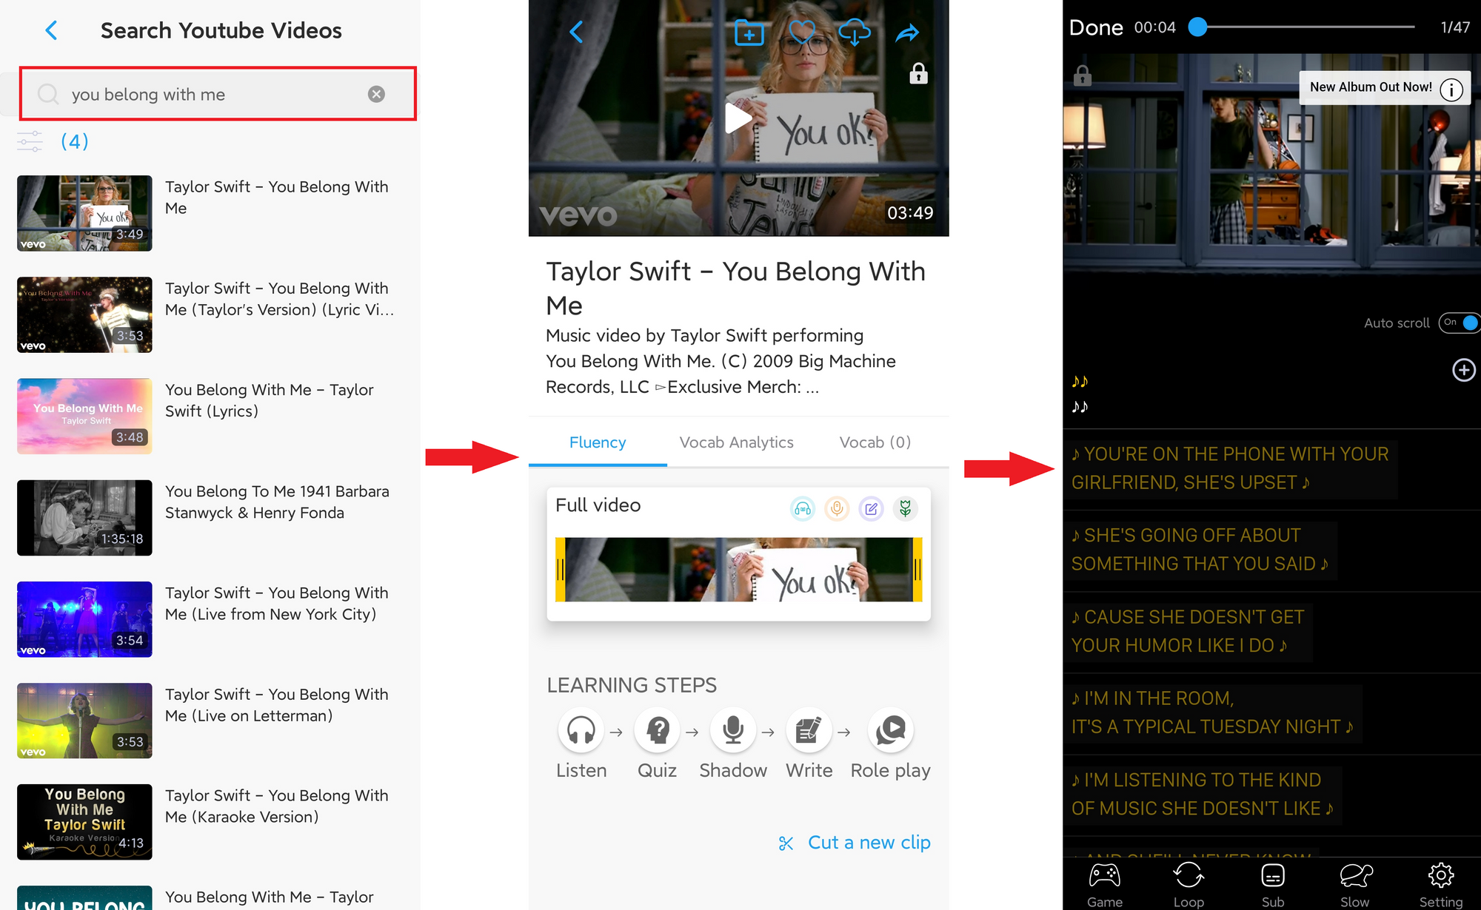This screenshot has height=910, width=1481.
Task: Open Taylor's Version Lyric Video result
Action: point(210,314)
